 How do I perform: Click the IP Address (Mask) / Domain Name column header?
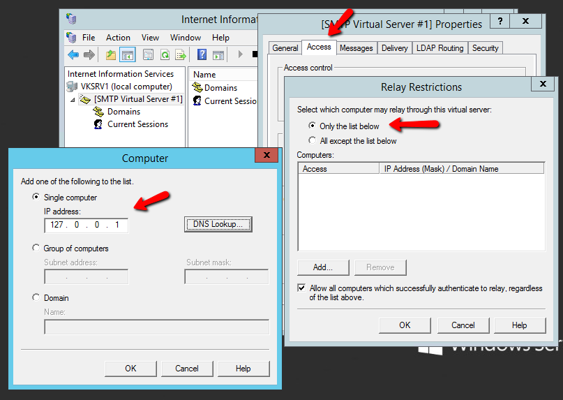tap(462, 168)
